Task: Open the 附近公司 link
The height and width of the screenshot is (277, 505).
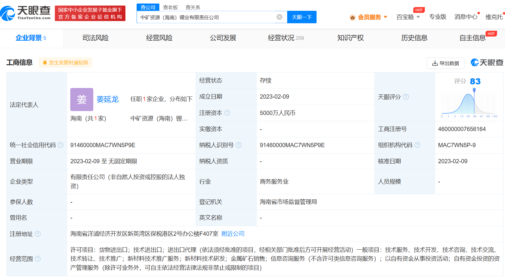Action: [233, 234]
